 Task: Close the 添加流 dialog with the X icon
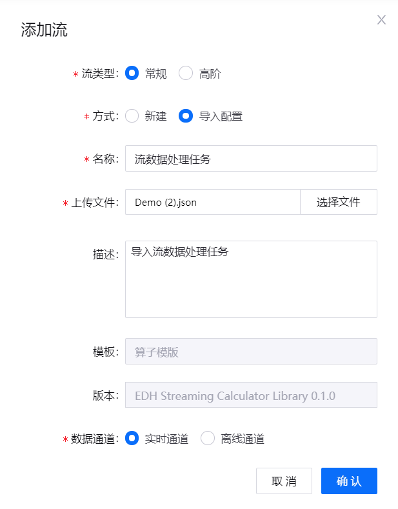tap(381, 20)
